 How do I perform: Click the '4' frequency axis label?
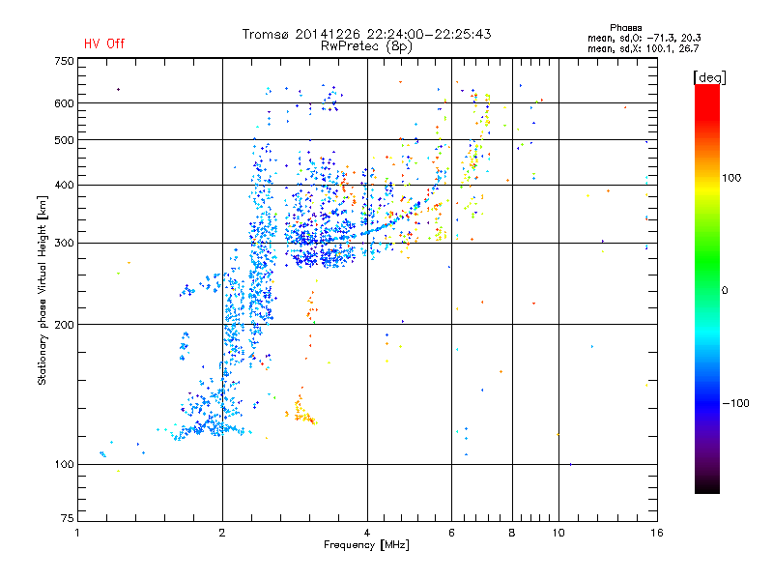pyautogui.click(x=367, y=533)
